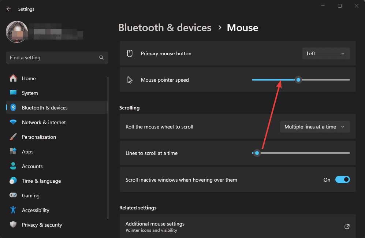Click the Gaming controller icon
The height and width of the screenshot is (238, 365).
[x=13, y=196]
